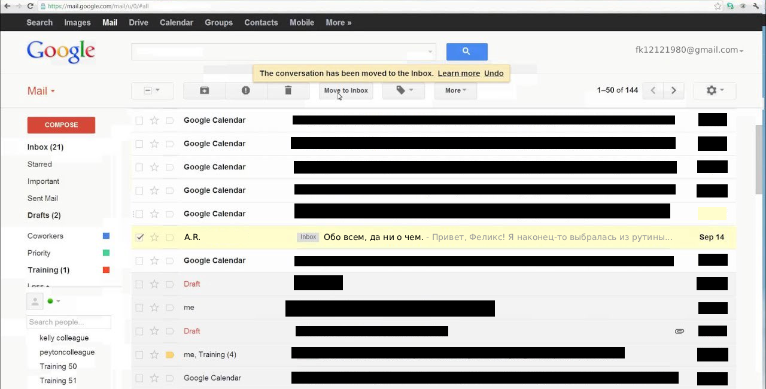Open Starred folder
Screen dimensions: 766x389
coord(39,164)
